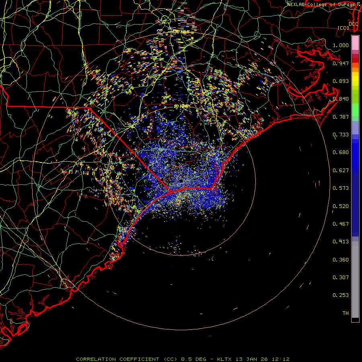This screenshot has height=362, width=362.
Task: Click the 0.5 DEG elevation text in footer
Action: pos(194,359)
